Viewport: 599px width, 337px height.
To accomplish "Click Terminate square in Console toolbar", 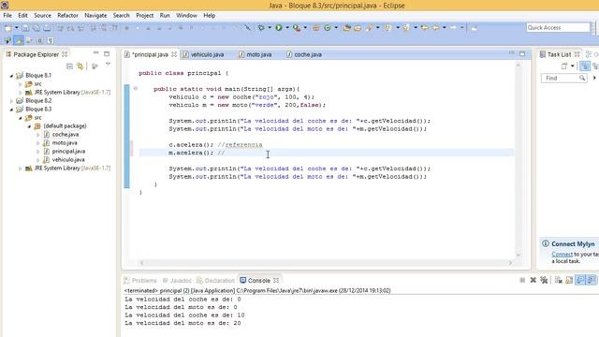I will 522,281.
